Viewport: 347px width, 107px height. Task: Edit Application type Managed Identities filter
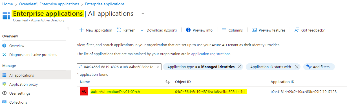[201, 67]
